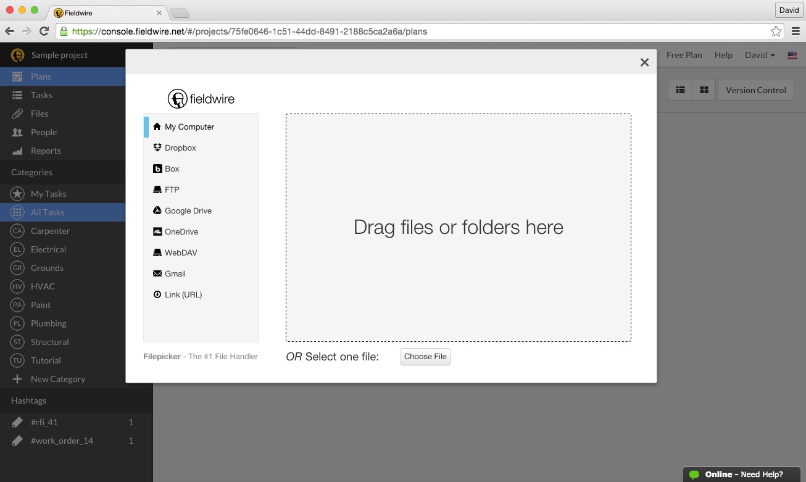Switch to list view icon

[680, 90]
